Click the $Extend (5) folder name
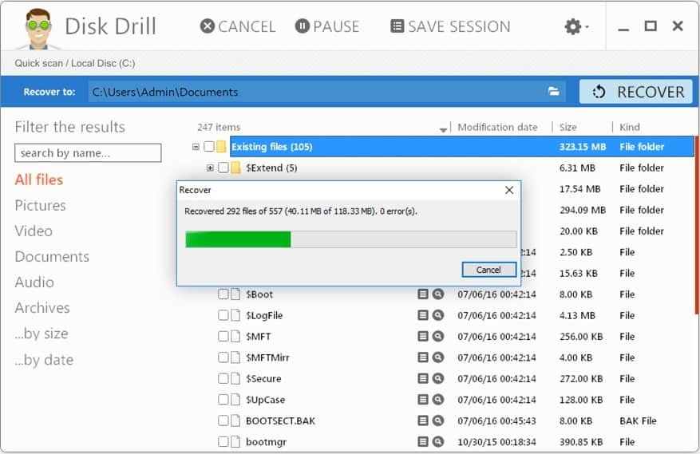The width and height of the screenshot is (700, 454). click(x=271, y=168)
